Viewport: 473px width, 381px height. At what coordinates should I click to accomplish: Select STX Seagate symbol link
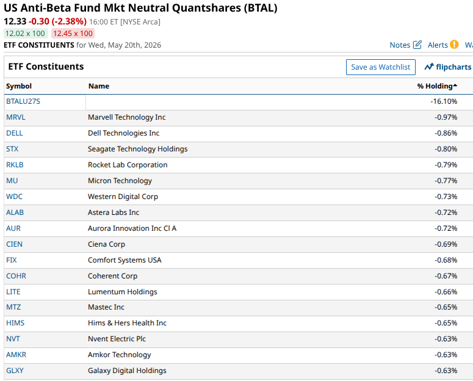12,149
